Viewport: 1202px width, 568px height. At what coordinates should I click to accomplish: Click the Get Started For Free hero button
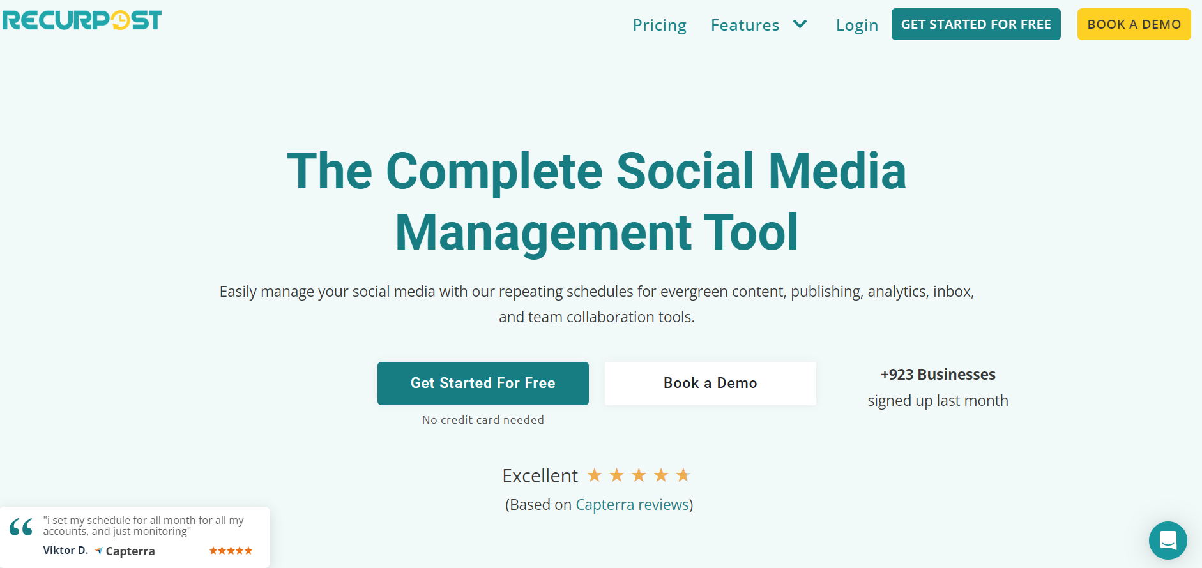483,383
